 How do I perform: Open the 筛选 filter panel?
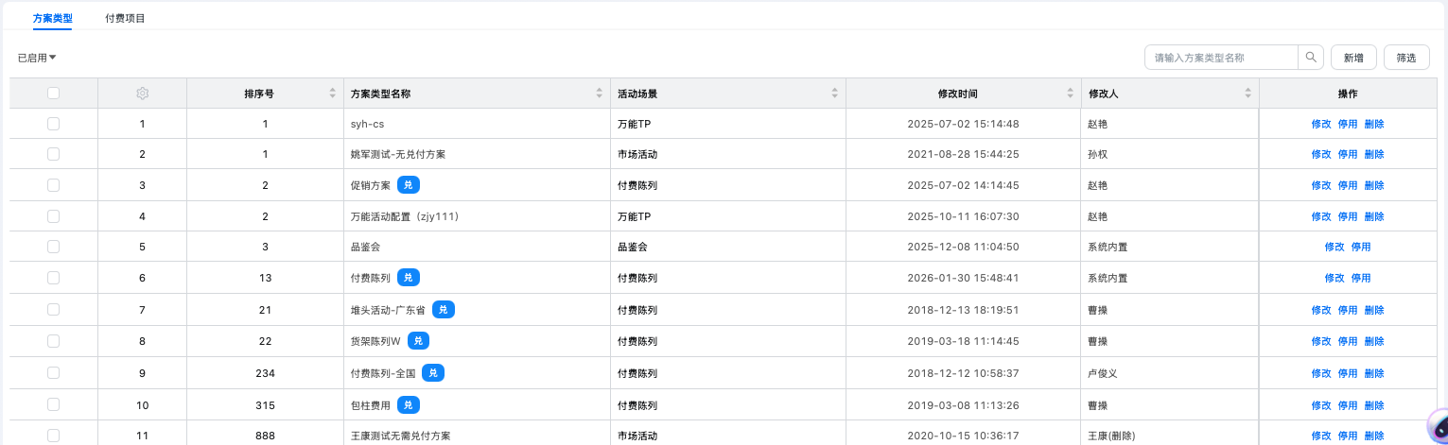pyautogui.click(x=1406, y=58)
